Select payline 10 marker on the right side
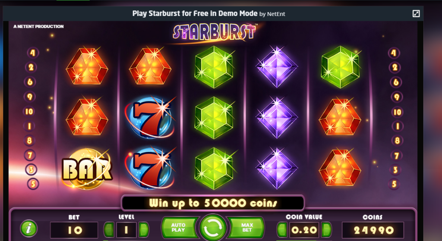This screenshot has height=241, width=442. click(397, 112)
